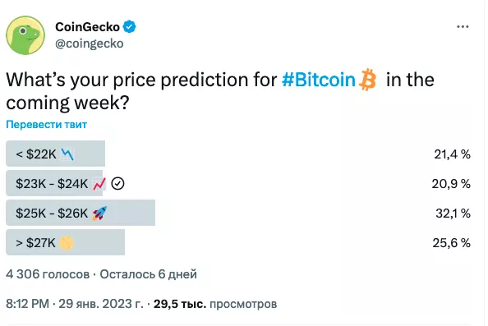Click the downward chart emoji on < $22K
Image resolution: width=488 pixels, height=326 pixels.
click(67, 154)
